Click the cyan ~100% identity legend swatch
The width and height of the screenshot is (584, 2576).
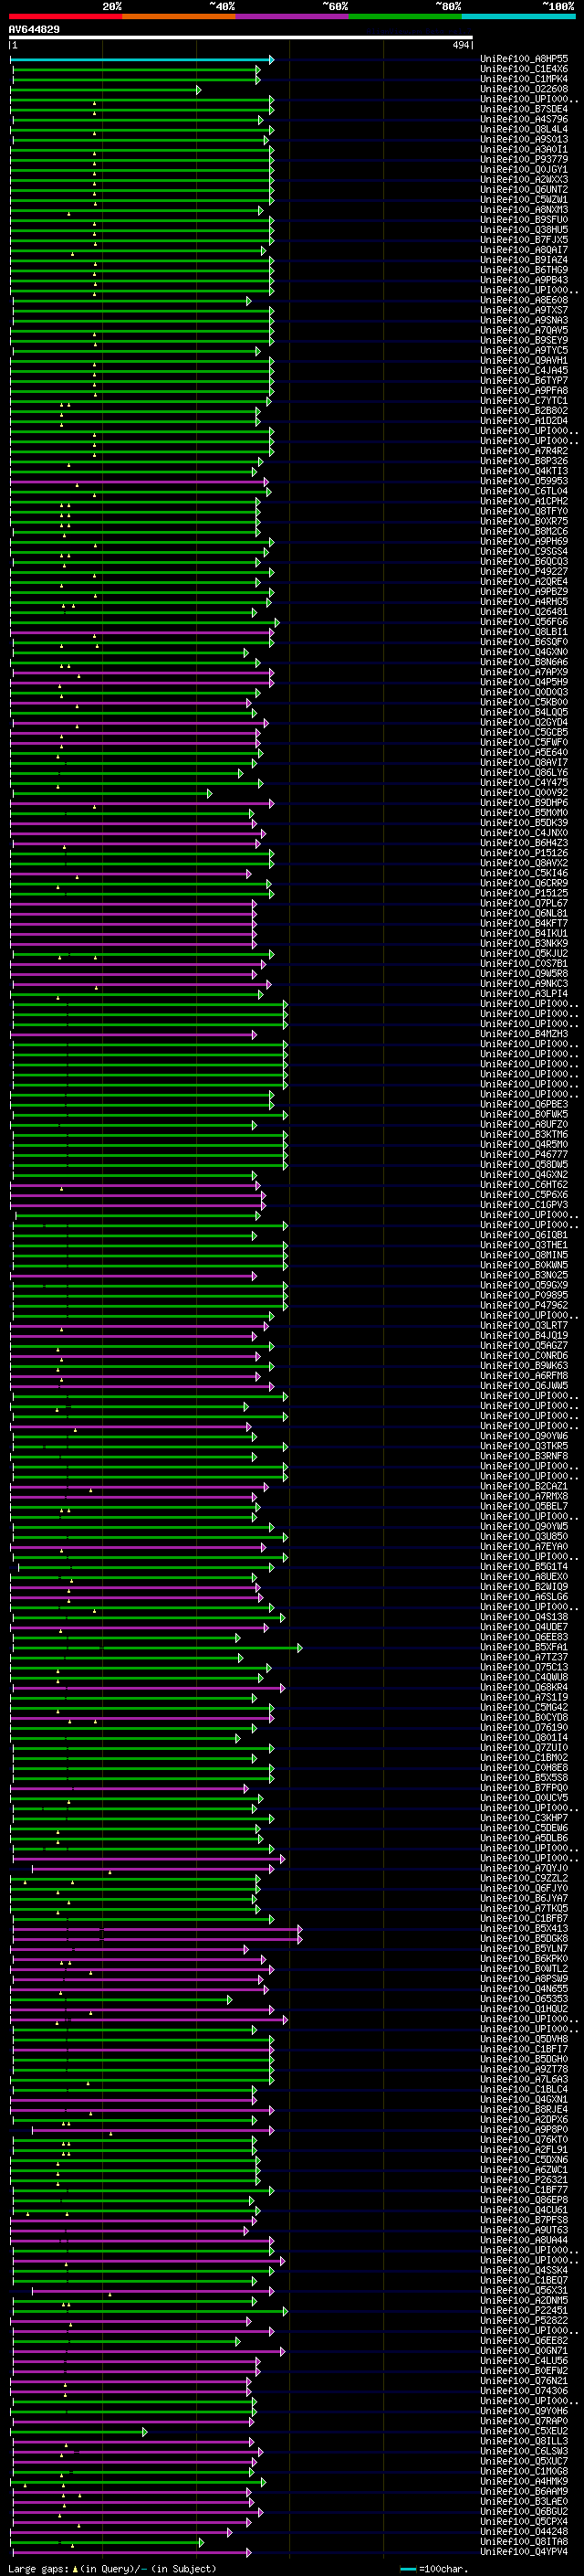click(519, 16)
